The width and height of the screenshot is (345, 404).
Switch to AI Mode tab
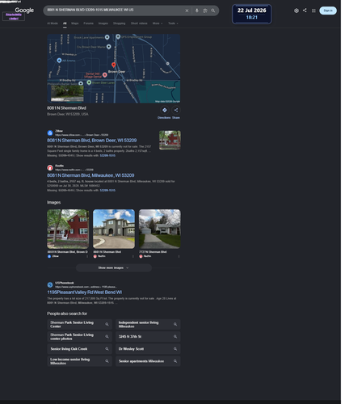click(53, 23)
